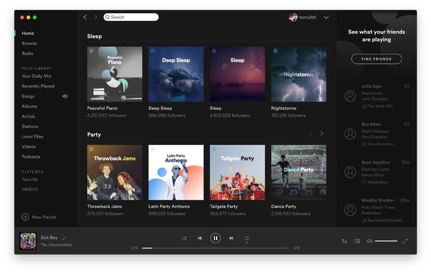Click the search field
Screen dimensions: 431x273
[x=131, y=17]
